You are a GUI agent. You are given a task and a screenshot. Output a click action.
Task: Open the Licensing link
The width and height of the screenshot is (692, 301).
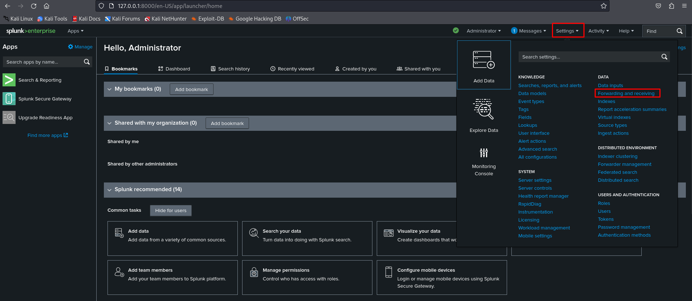pyautogui.click(x=528, y=220)
